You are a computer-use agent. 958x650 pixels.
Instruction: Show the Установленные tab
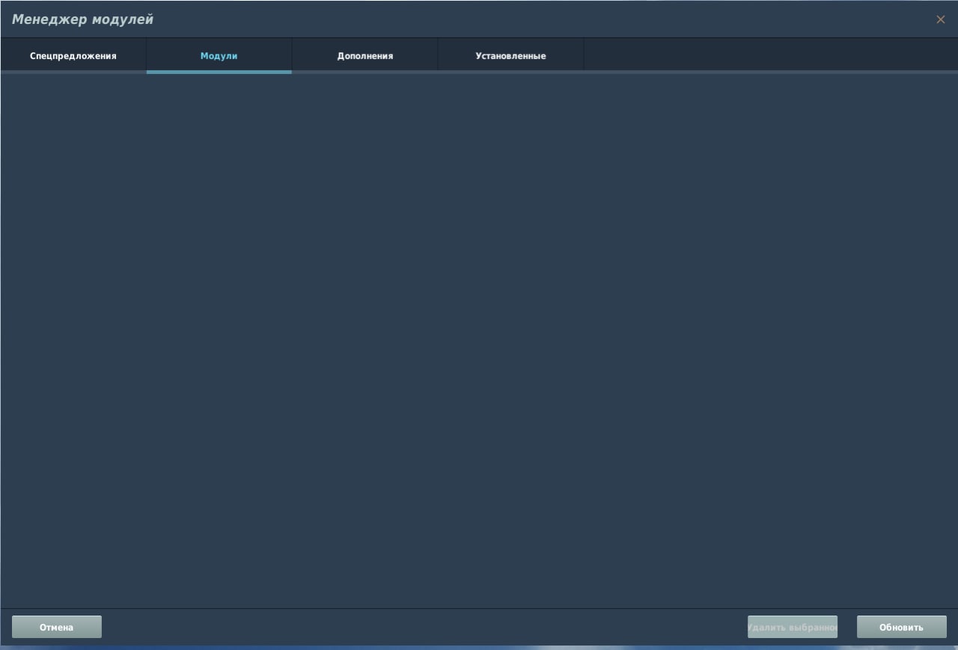tap(510, 56)
